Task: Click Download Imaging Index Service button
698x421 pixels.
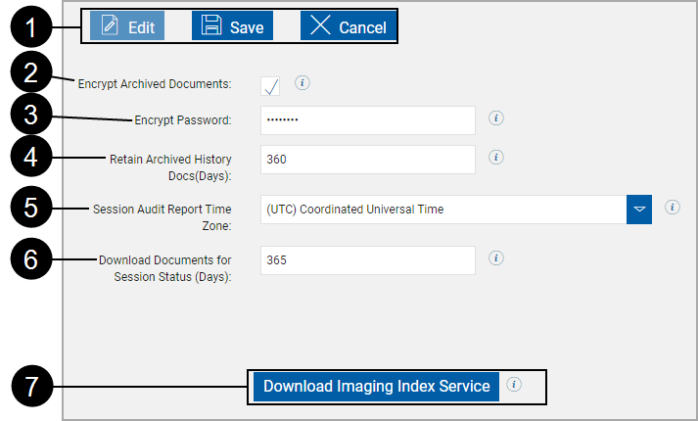Action: tap(376, 387)
